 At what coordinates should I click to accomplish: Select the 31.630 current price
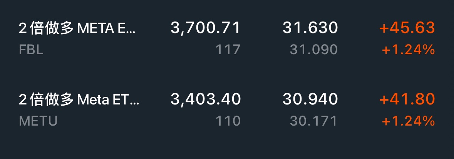(310, 28)
